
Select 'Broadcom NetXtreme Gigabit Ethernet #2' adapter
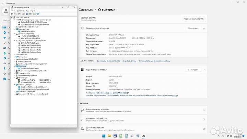[35, 89]
